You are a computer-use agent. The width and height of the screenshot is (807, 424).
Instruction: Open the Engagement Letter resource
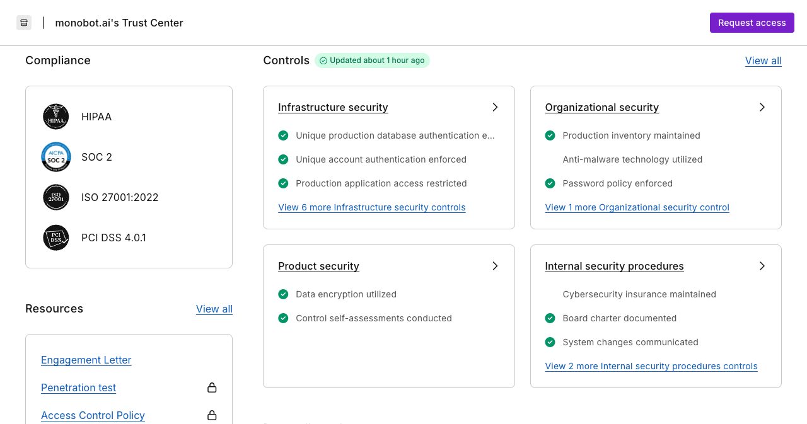86,360
